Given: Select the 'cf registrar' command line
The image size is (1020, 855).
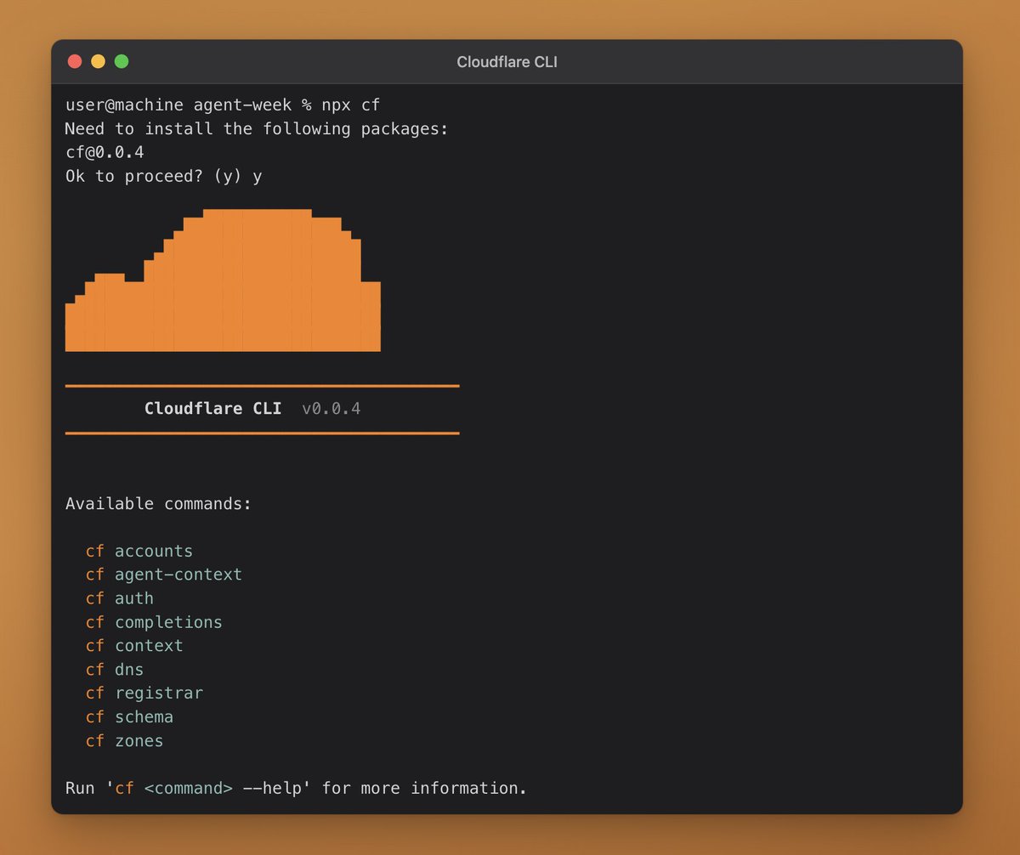Looking at the screenshot, I should click(144, 694).
